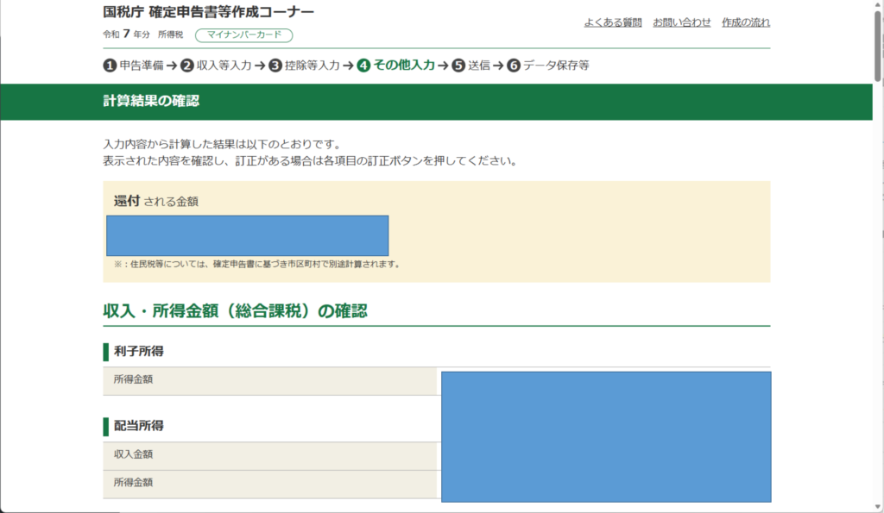Click the scrollbar down arrow

pyautogui.click(x=877, y=506)
